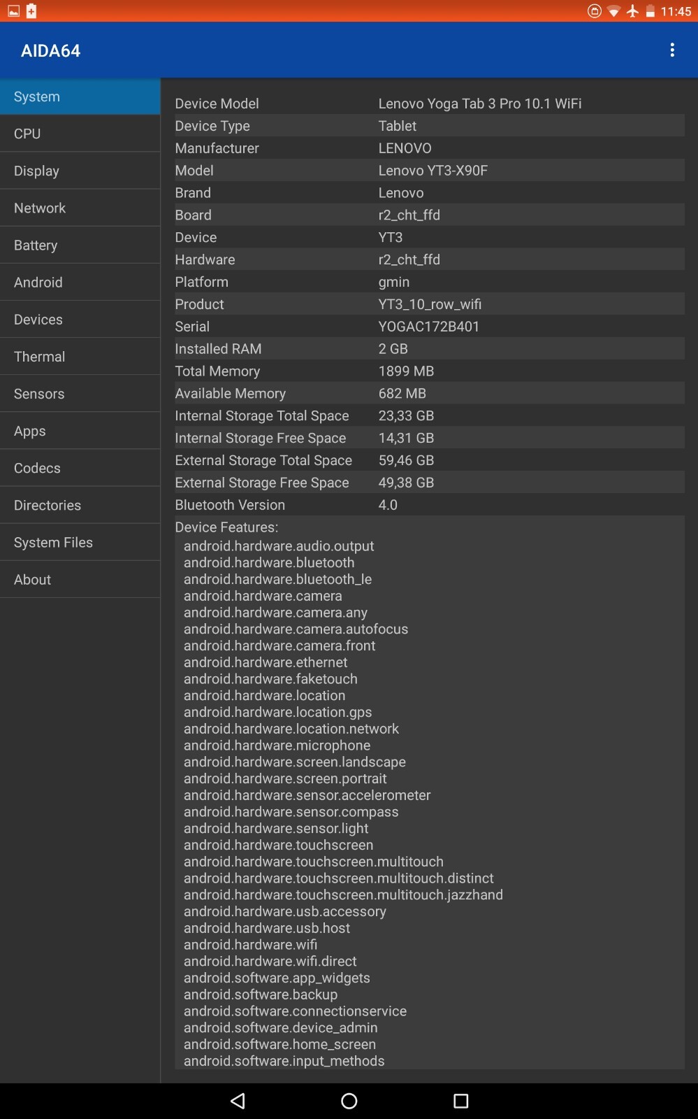This screenshot has width=698, height=1119.
Task: Select Product value YT3_10_row_wifi
Action: pyautogui.click(x=430, y=304)
